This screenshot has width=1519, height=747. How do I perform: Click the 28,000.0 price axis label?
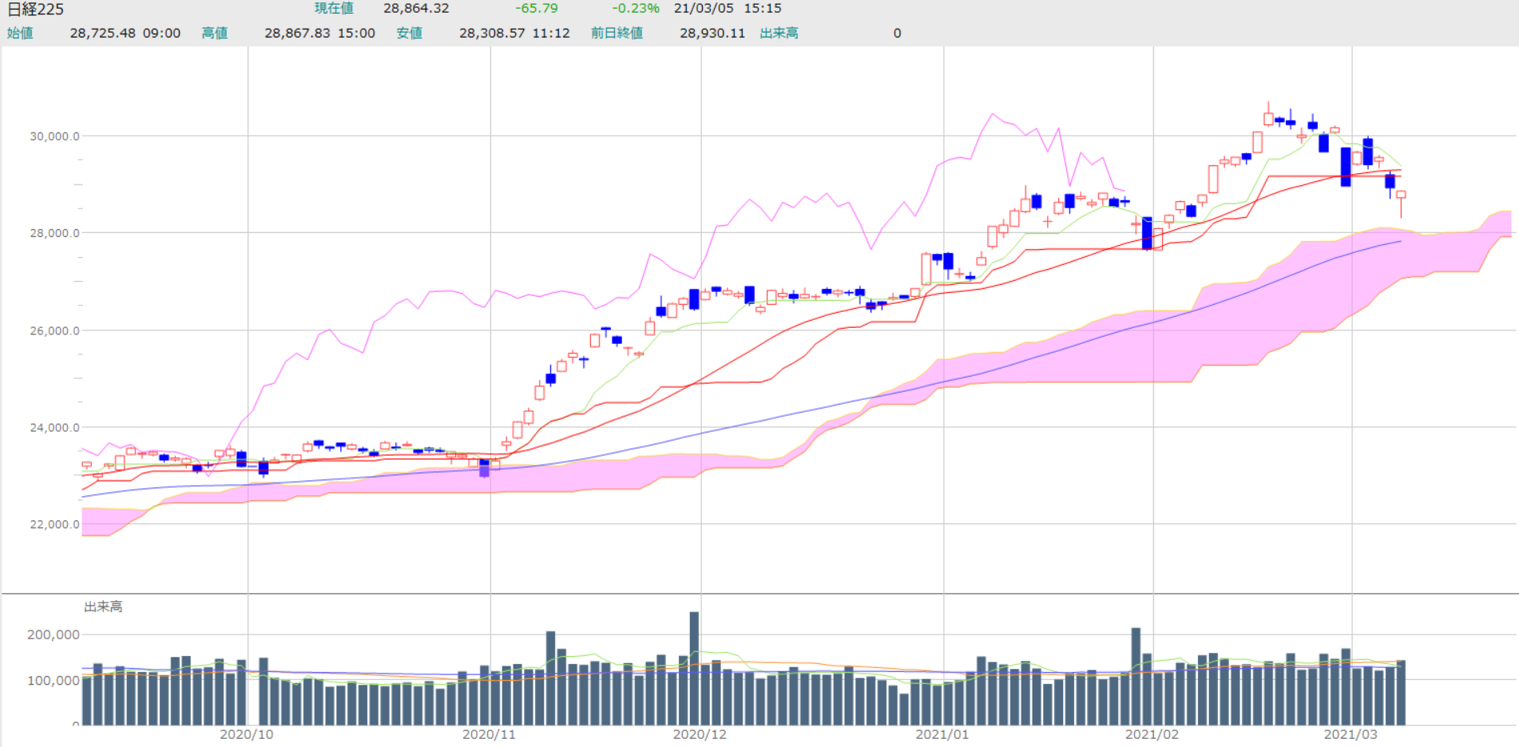[54, 233]
